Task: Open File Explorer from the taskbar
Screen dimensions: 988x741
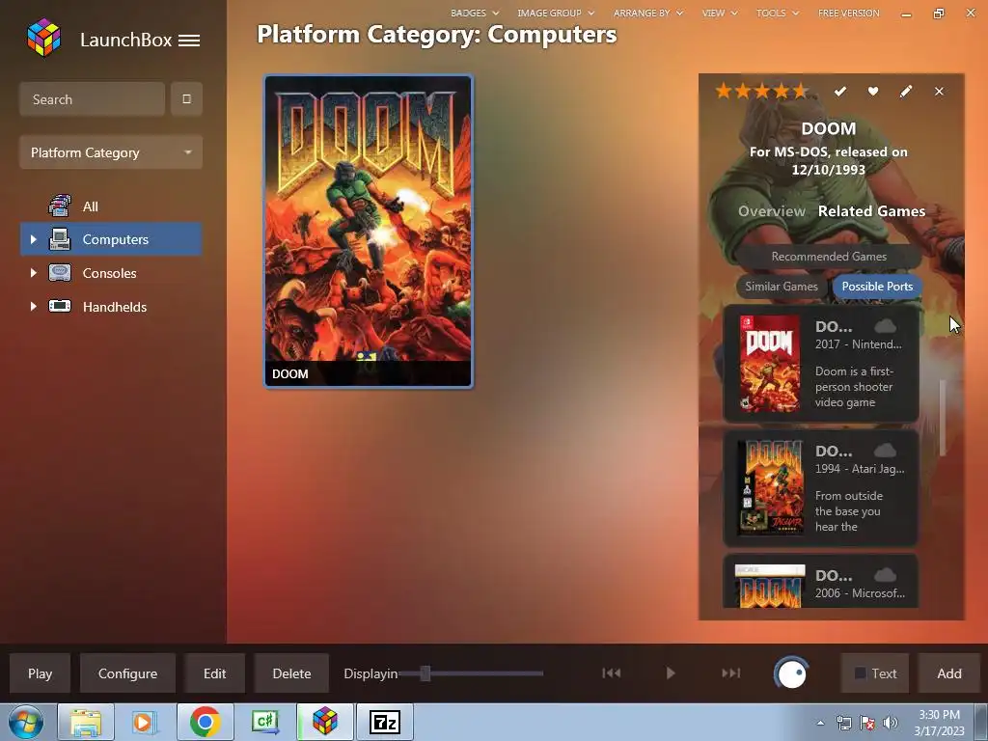Action: pos(86,722)
